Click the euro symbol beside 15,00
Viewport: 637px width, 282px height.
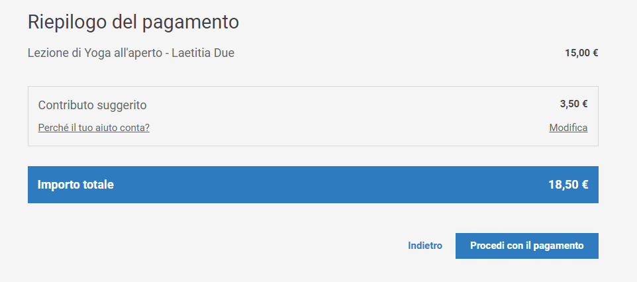point(595,53)
